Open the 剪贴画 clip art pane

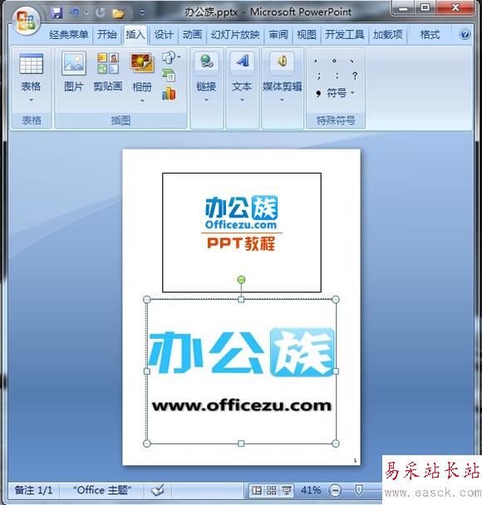(108, 72)
